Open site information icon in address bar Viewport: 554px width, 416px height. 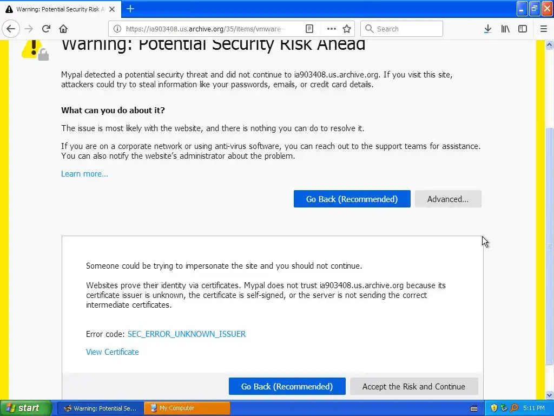[x=117, y=29]
